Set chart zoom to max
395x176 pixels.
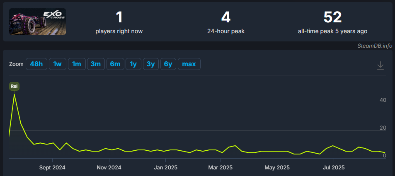(189, 64)
